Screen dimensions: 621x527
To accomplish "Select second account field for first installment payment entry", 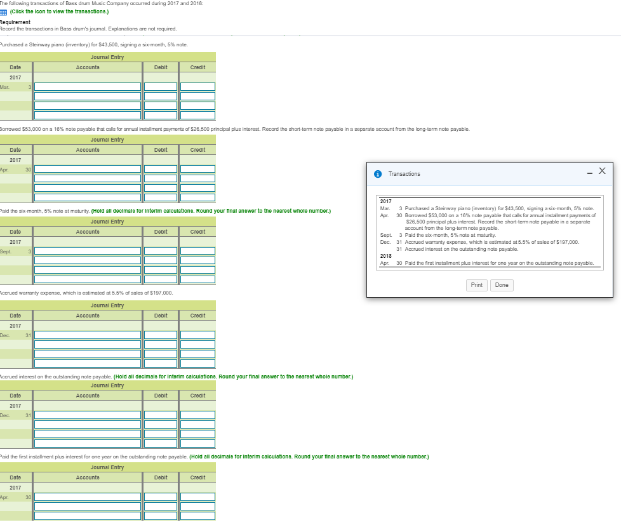I will pyautogui.click(x=88, y=507).
